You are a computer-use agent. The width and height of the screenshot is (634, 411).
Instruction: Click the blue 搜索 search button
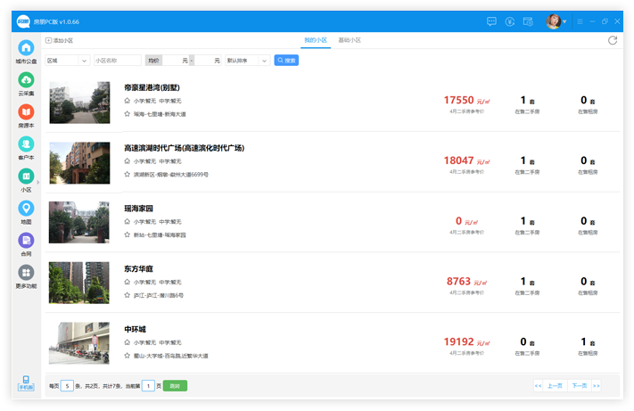285,61
